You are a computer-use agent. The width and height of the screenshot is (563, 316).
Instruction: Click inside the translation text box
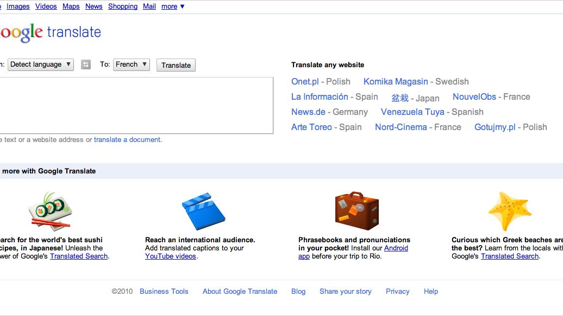[x=136, y=105]
